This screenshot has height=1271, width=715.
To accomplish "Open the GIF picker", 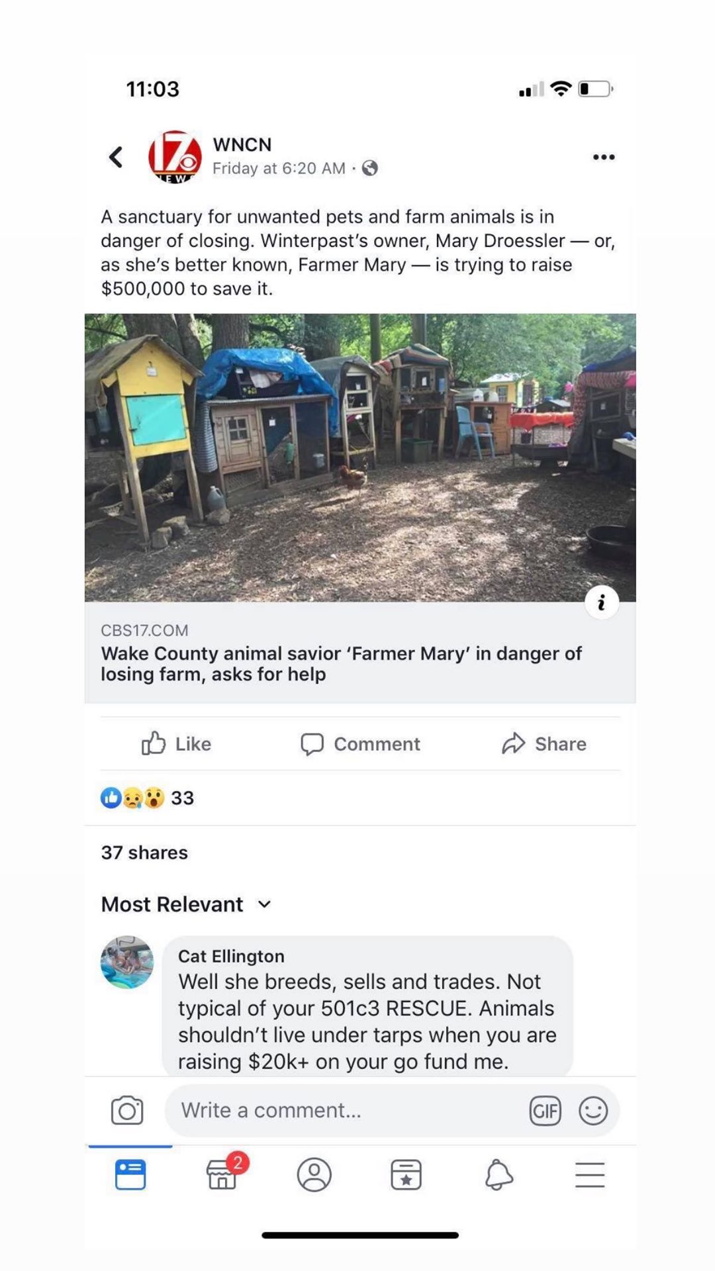I will [545, 1110].
